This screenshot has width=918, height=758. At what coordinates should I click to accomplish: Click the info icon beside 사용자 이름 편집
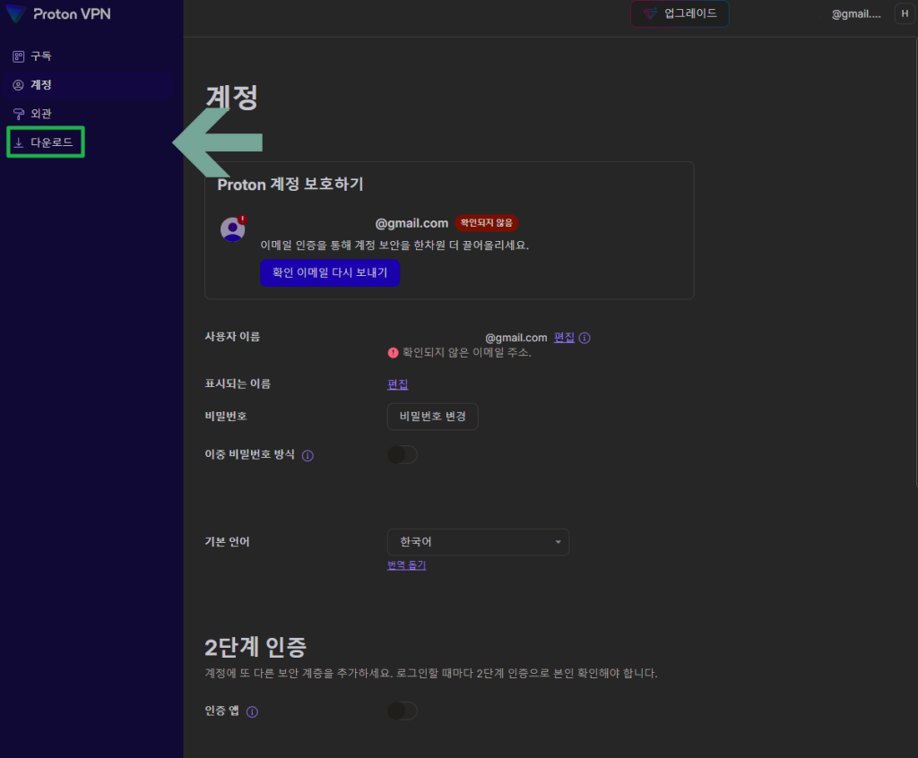(585, 338)
